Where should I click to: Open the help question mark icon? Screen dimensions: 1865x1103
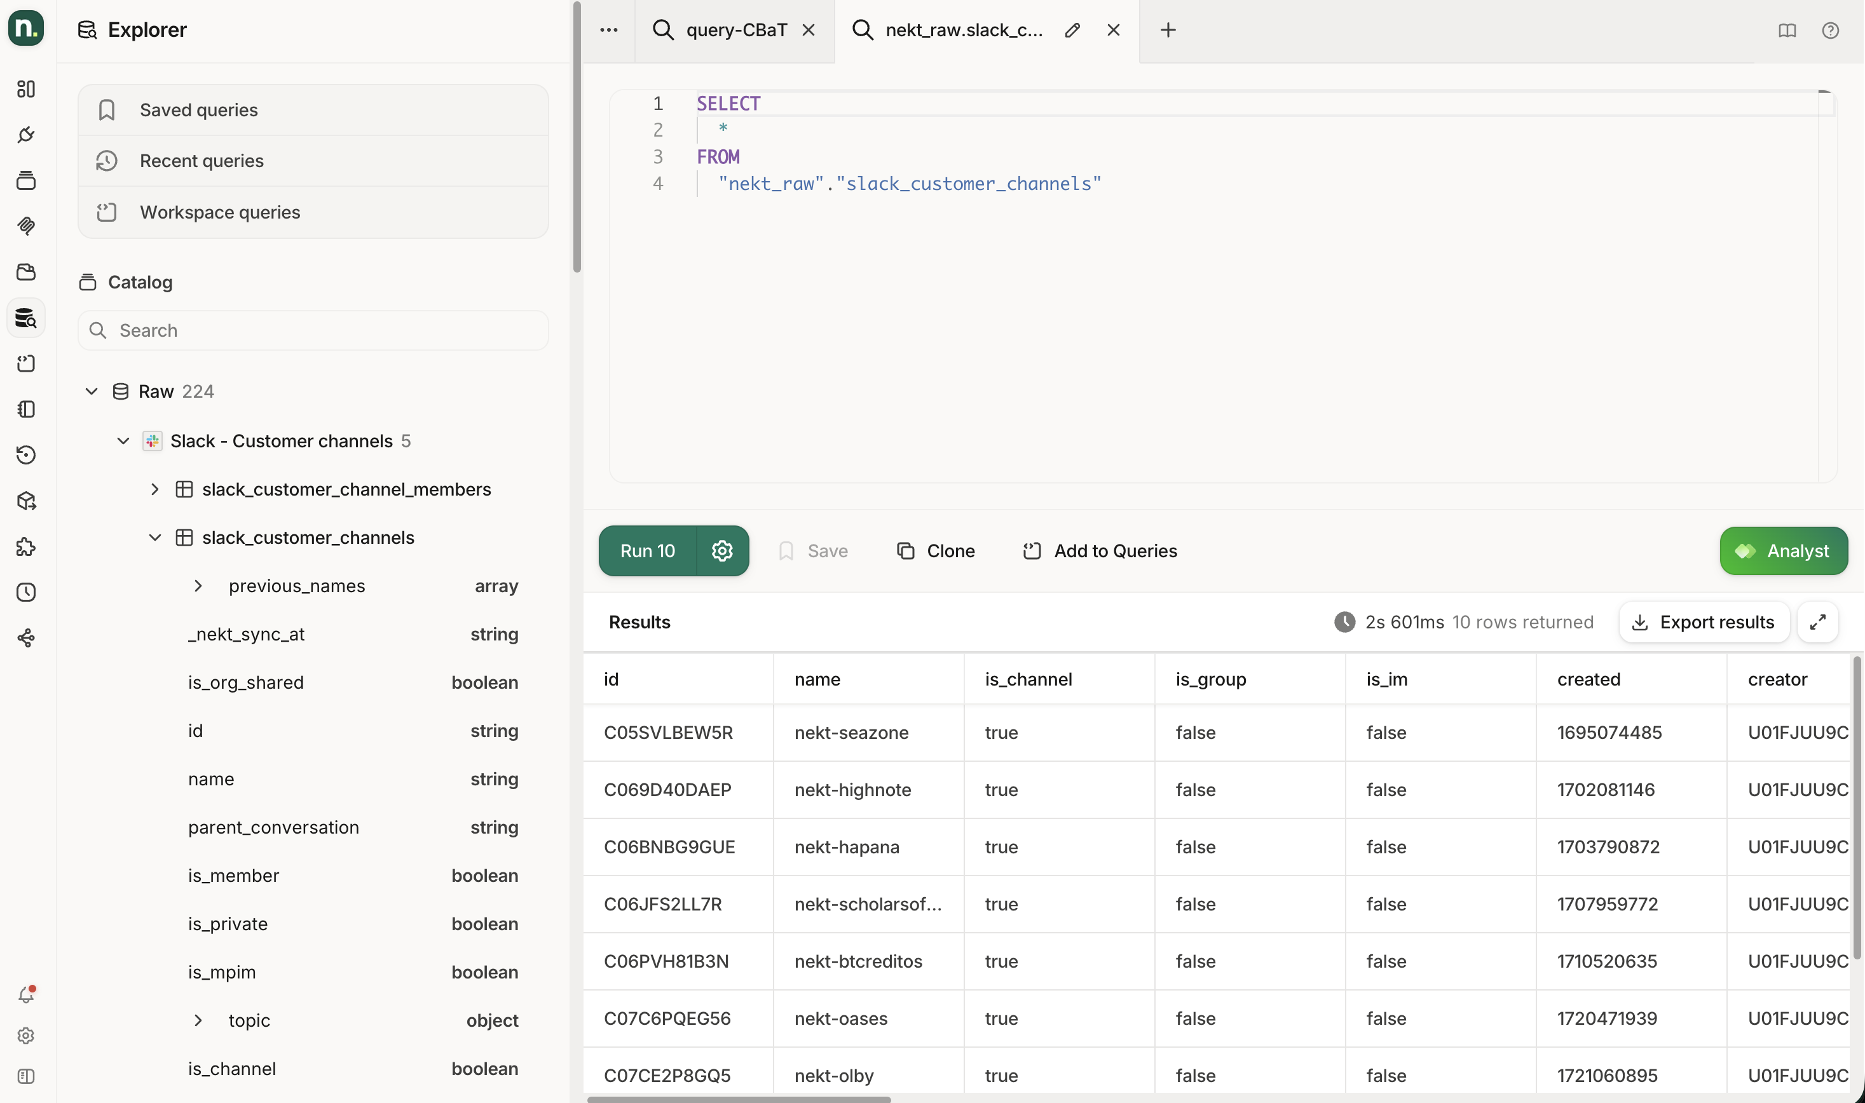[1830, 30]
